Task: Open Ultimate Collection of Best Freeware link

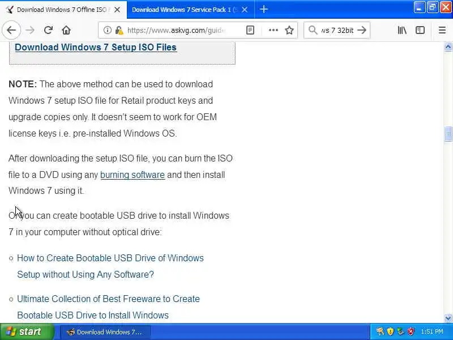Action: coord(108,307)
